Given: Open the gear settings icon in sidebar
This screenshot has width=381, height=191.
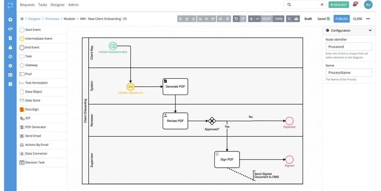Looking at the screenshot, I should click(x=10, y=66).
